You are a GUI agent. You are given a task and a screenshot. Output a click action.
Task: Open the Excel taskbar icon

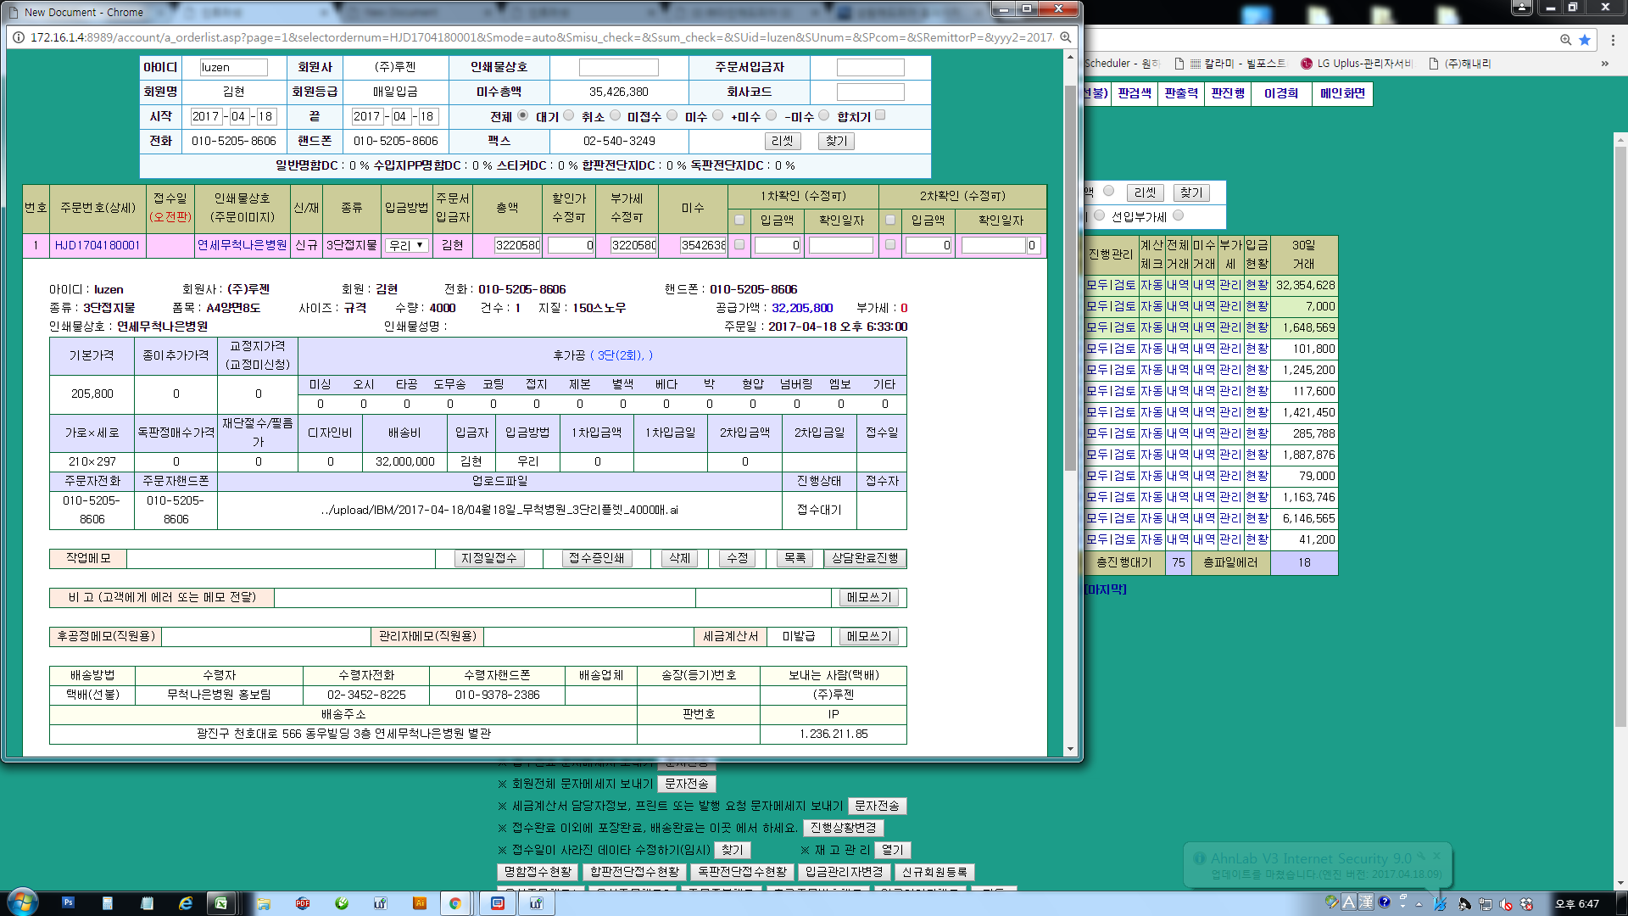[221, 903]
